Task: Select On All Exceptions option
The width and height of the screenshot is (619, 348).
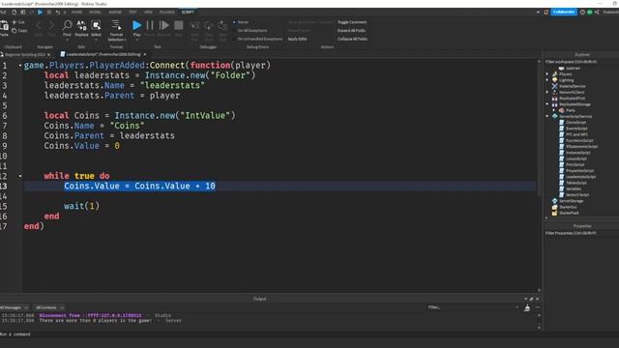Action: click(251, 30)
